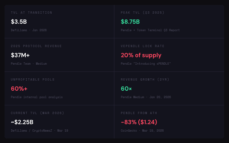Select the Peak TVL (Q3 2025) label
This screenshot has height=143, width=229.
(143, 13)
